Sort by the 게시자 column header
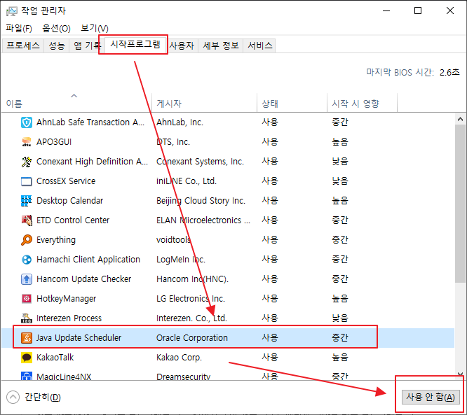 coord(204,103)
